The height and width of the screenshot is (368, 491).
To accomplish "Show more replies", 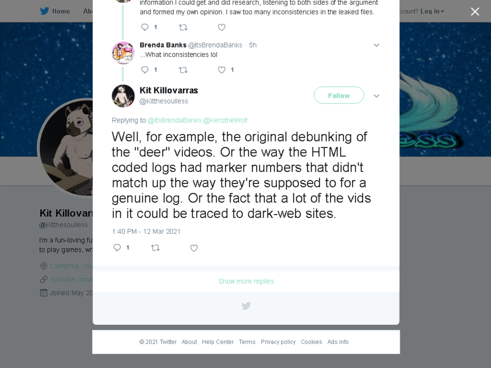I will pyautogui.click(x=246, y=281).
